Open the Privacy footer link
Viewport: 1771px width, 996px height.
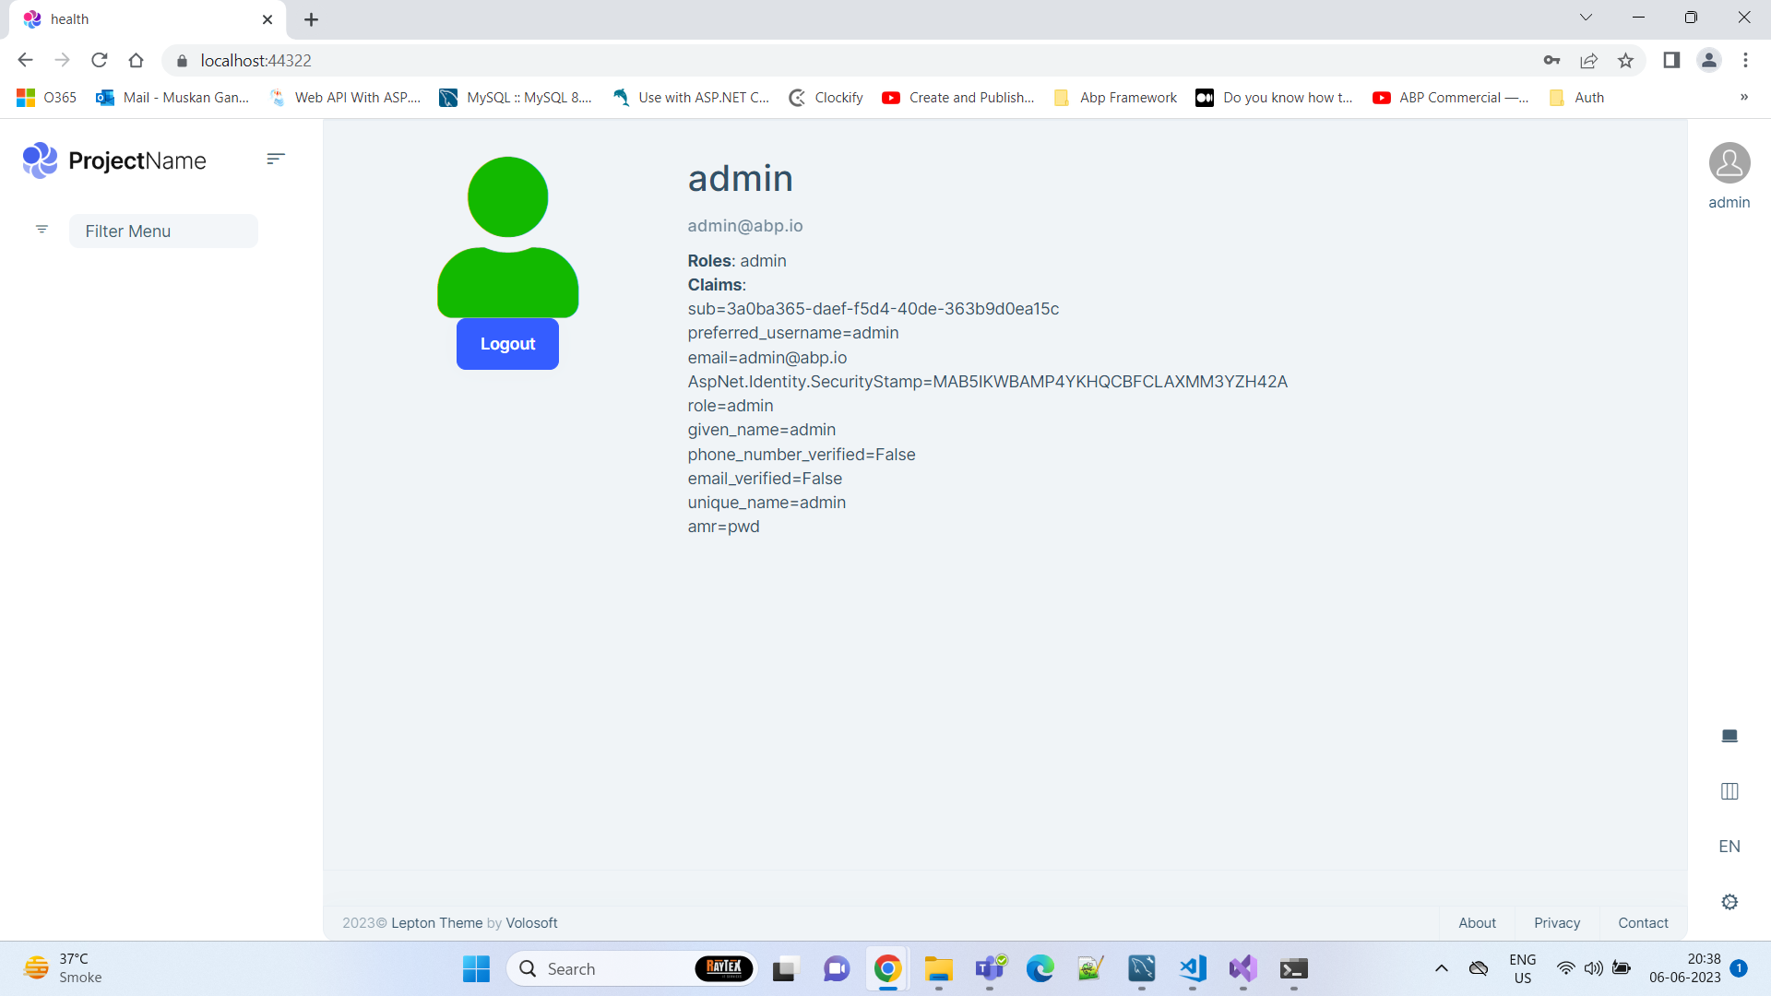tap(1557, 923)
